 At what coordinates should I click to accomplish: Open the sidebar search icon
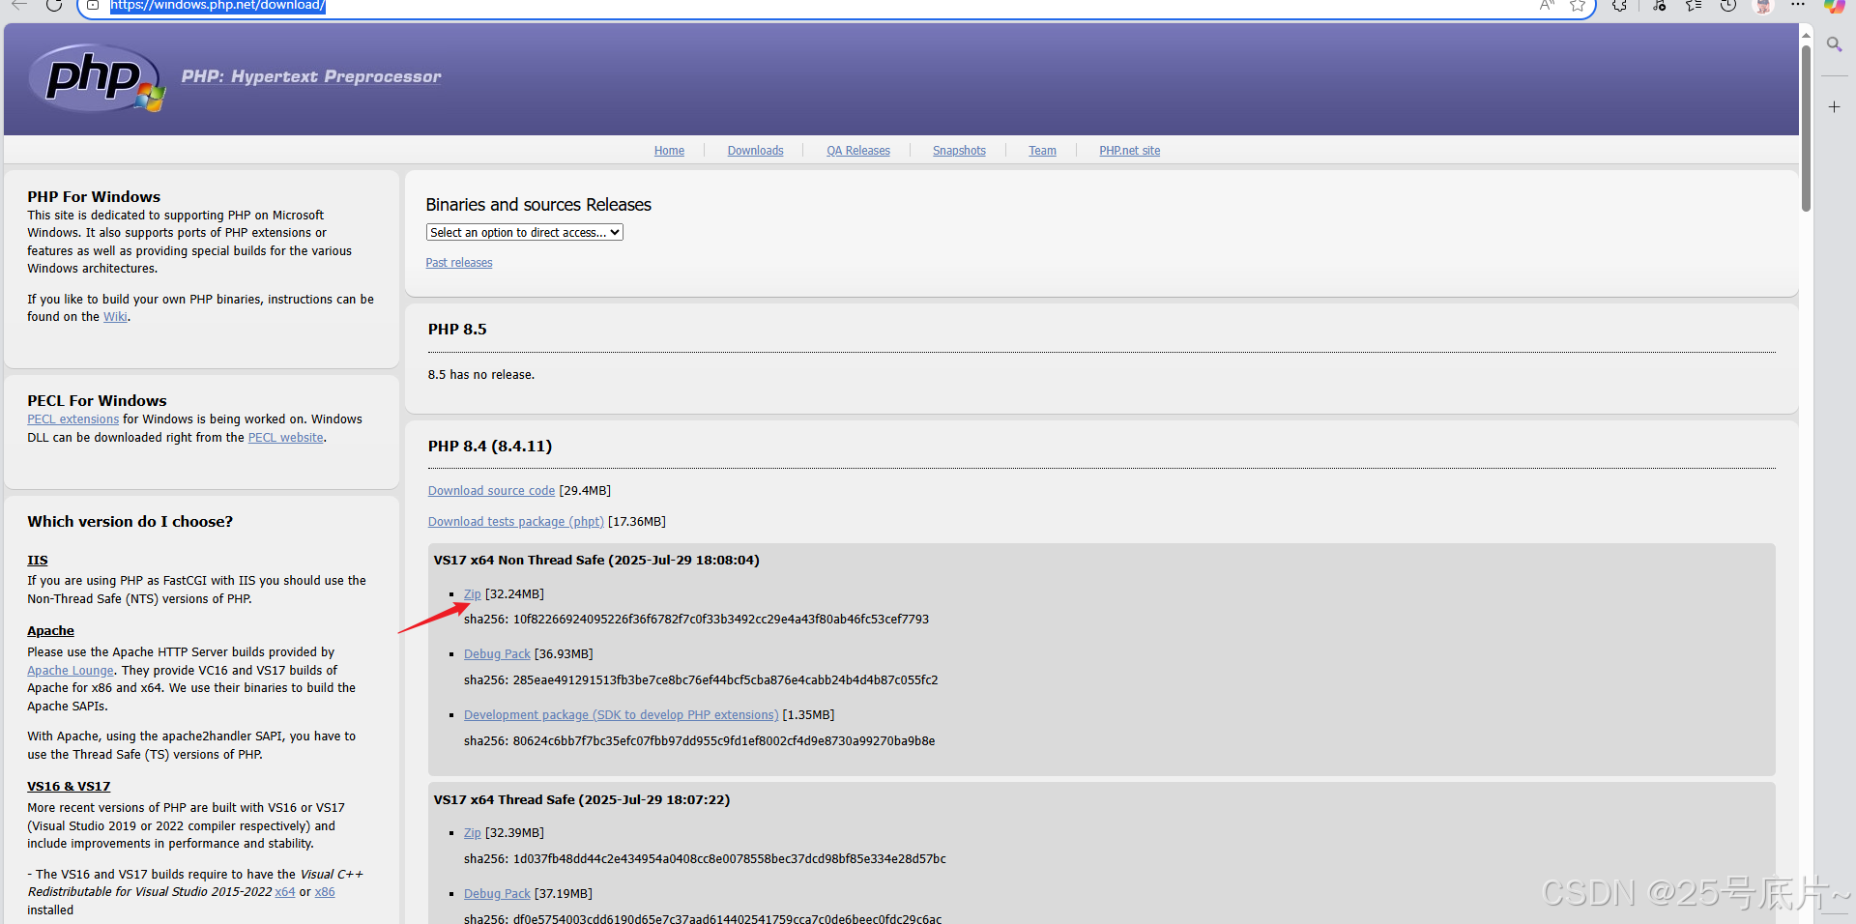(x=1834, y=44)
